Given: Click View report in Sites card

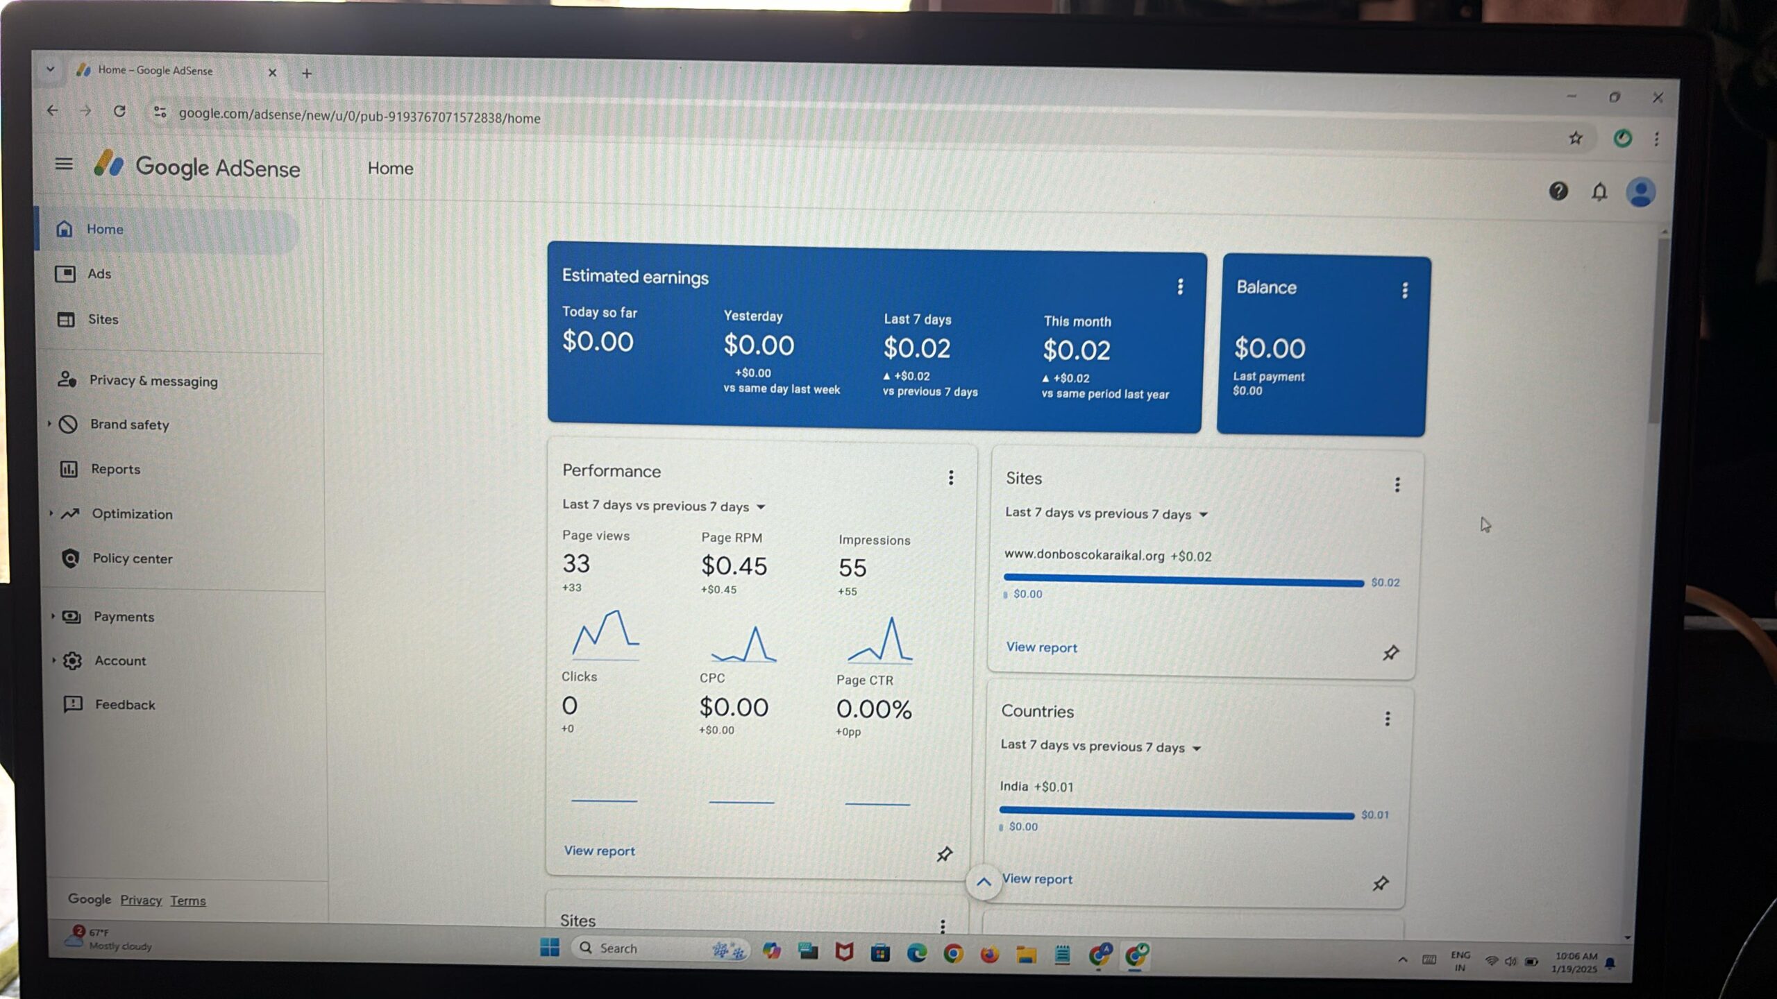Looking at the screenshot, I should [1042, 647].
